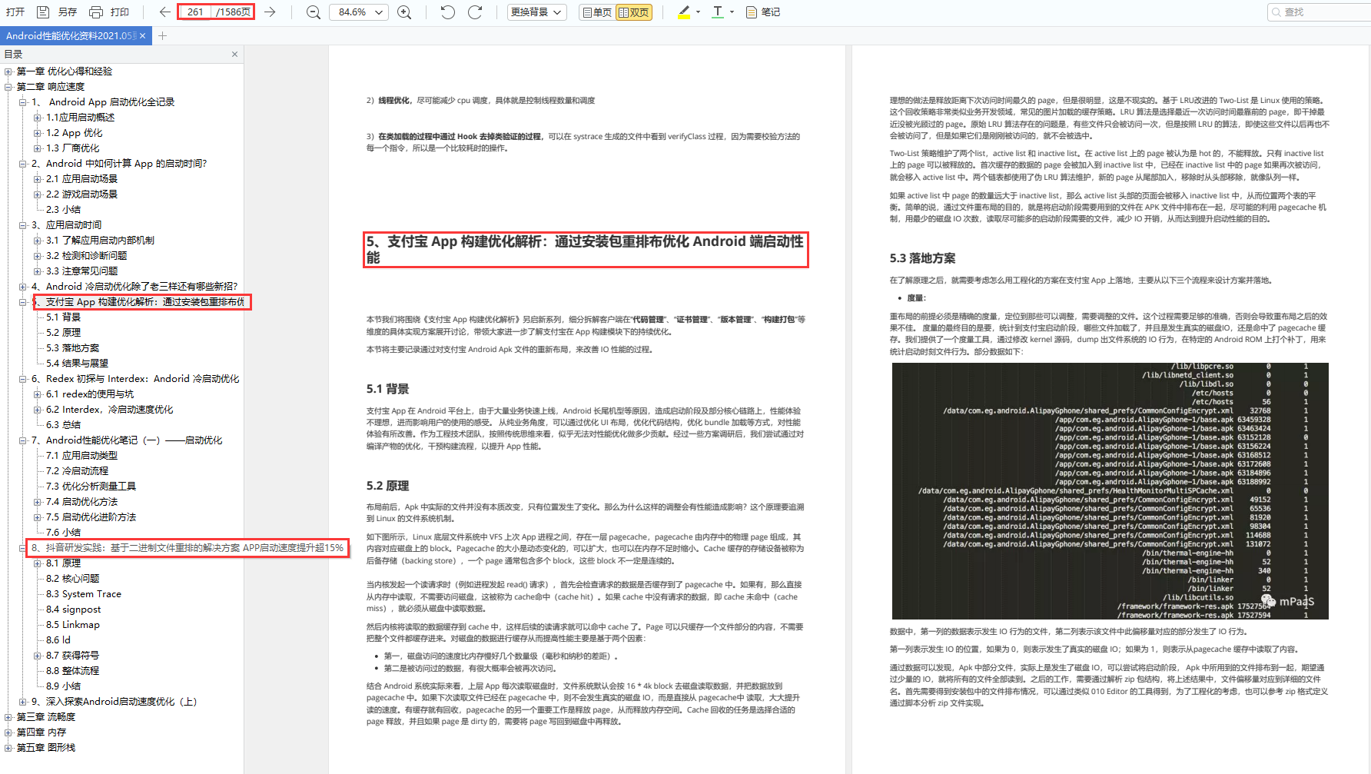Click the 5.3 落地方案 heading on right page
This screenshot has height=774, width=1371.
922,258
